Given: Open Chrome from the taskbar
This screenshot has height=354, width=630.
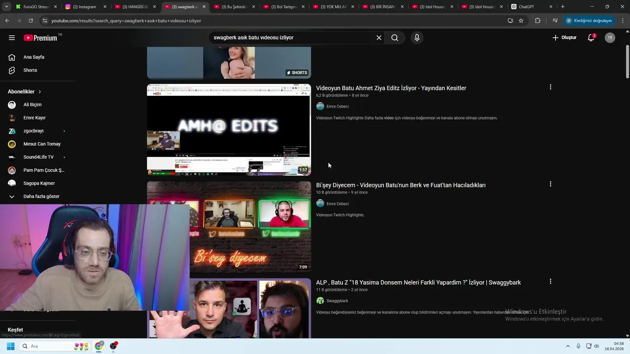Looking at the screenshot, I should [99, 346].
